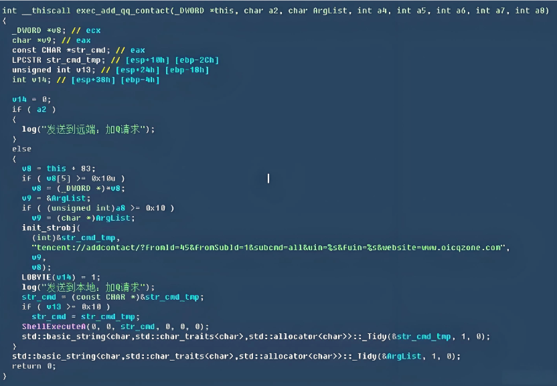Select the 'return 0' statement
This screenshot has height=386, width=557.
pos(34,366)
